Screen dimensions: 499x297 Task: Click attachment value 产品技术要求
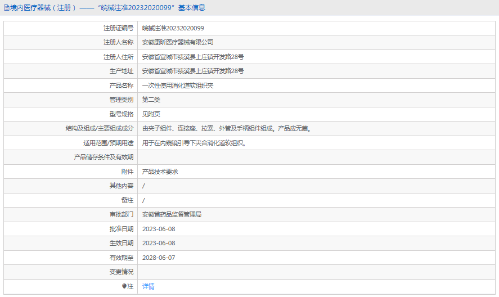coord(160,172)
